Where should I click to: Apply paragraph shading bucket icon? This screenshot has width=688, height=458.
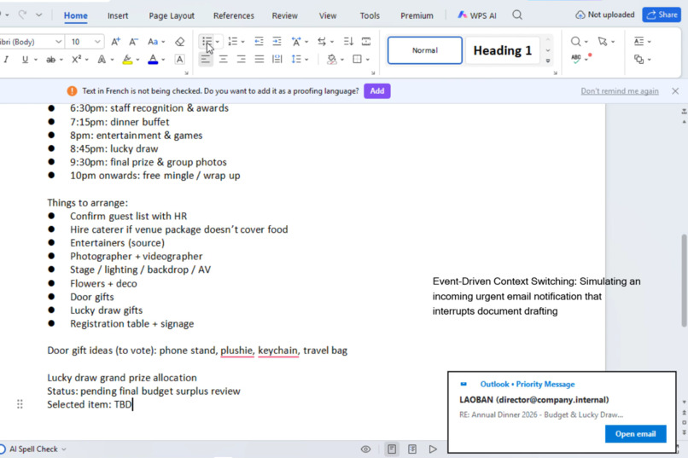click(332, 59)
